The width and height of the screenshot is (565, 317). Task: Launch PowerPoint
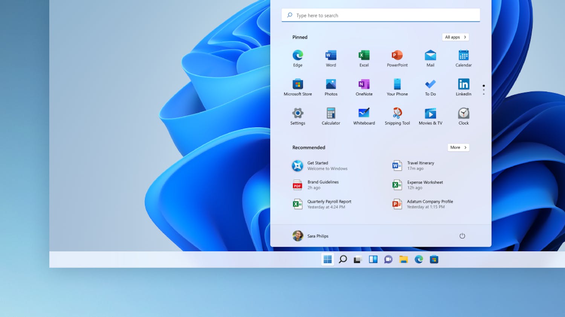tap(397, 58)
